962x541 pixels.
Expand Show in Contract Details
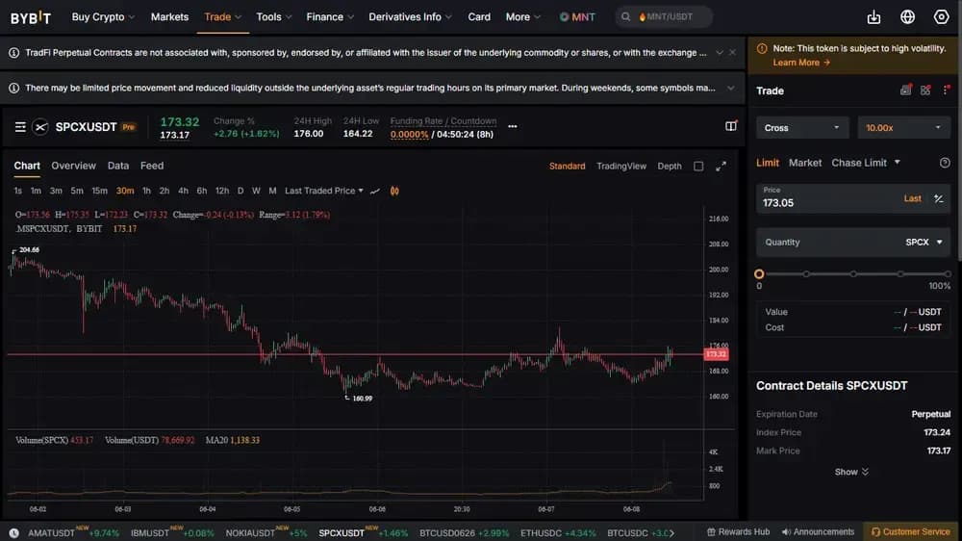[851, 472]
